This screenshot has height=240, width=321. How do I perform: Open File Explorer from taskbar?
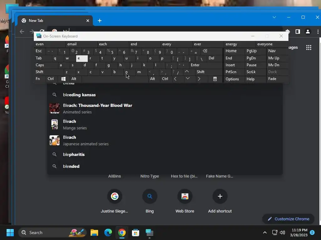point(94,232)
